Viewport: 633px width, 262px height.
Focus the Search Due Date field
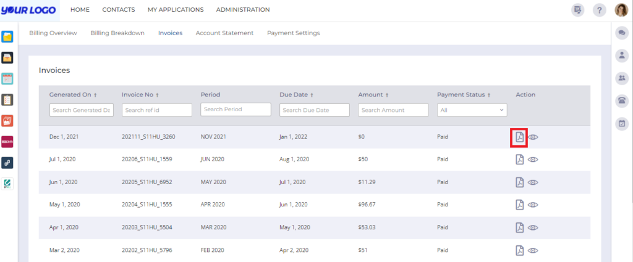(x=315, y=110)
